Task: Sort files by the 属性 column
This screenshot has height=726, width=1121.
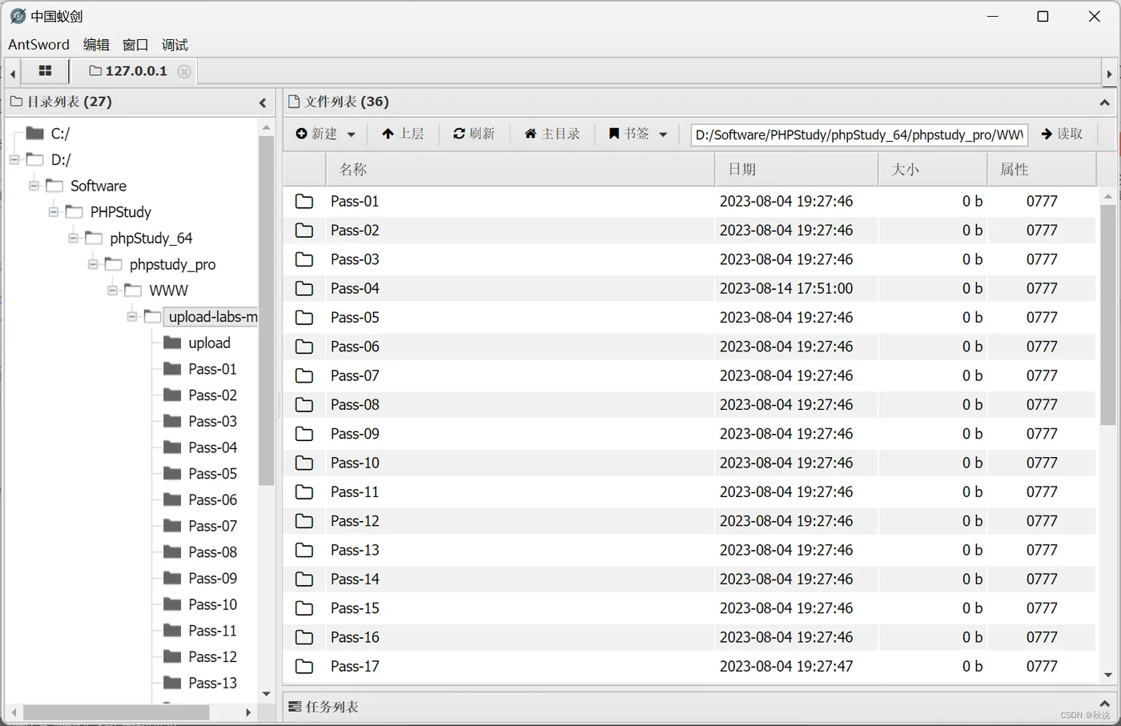Action: click(1042, 169)
